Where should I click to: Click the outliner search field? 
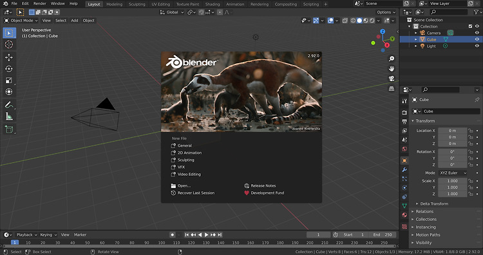[x=449, y=12]
